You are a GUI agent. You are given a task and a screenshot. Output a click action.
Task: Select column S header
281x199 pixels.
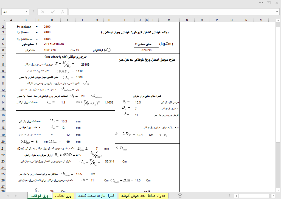261,20
